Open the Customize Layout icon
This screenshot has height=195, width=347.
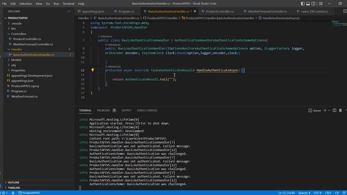(320, 4)
